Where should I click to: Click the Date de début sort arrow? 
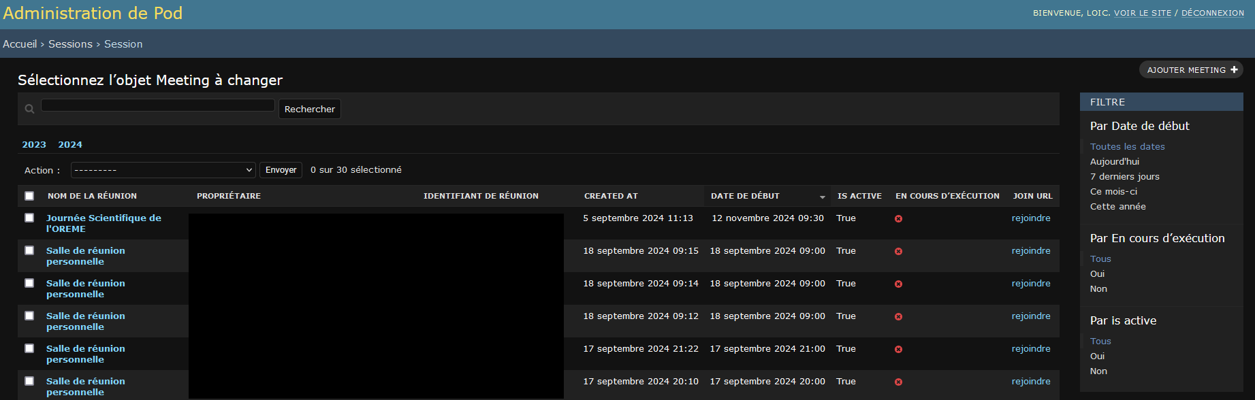822,197
